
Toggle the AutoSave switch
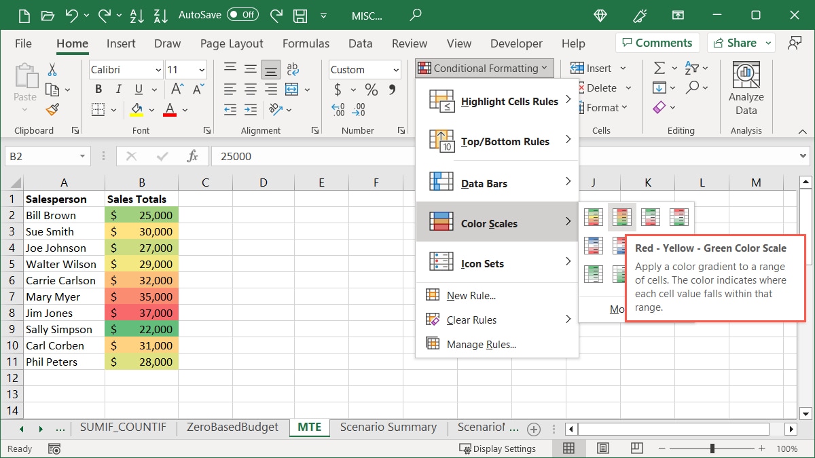tap(242, 14)
